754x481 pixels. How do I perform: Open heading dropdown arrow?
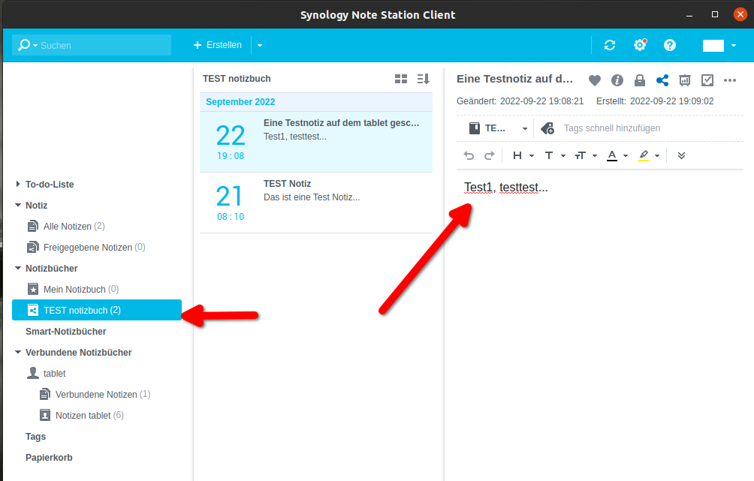point(532,155)
